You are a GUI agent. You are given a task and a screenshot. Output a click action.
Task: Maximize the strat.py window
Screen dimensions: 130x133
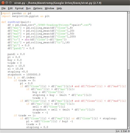pos(10,3)
